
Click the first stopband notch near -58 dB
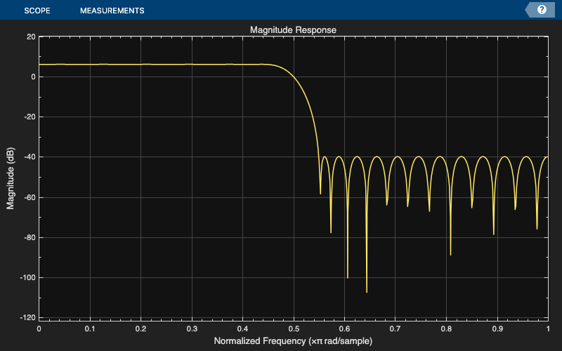click(x=320, y=193)
